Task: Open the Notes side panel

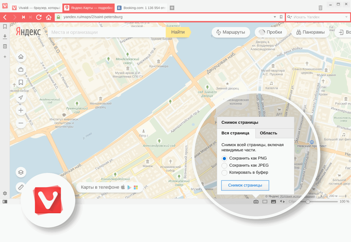Action: 5,46
